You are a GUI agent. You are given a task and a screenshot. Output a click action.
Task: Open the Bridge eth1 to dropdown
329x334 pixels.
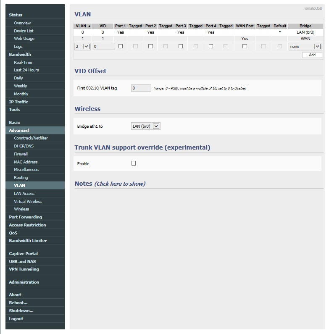point(145,126)
